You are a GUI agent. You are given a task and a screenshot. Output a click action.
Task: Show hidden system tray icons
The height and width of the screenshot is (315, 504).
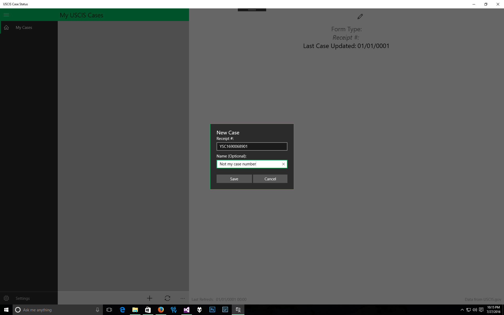(462, 310)
